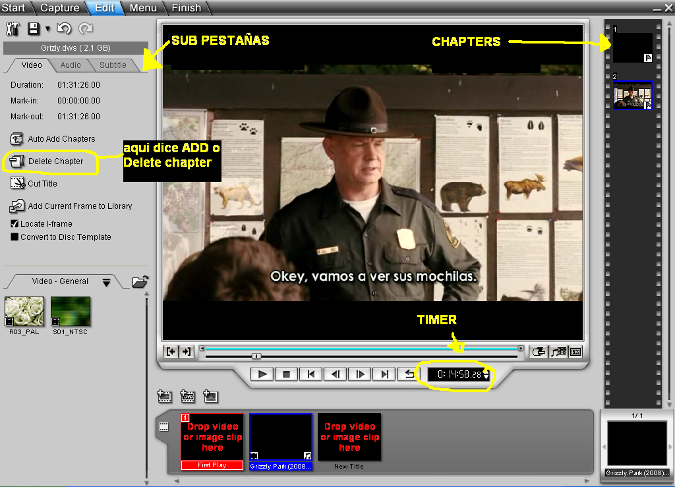The width and height of the screenshot is (675, 487).
Task: Click the filmstrip icon left of the storyboard
Action: coord(164,427)
